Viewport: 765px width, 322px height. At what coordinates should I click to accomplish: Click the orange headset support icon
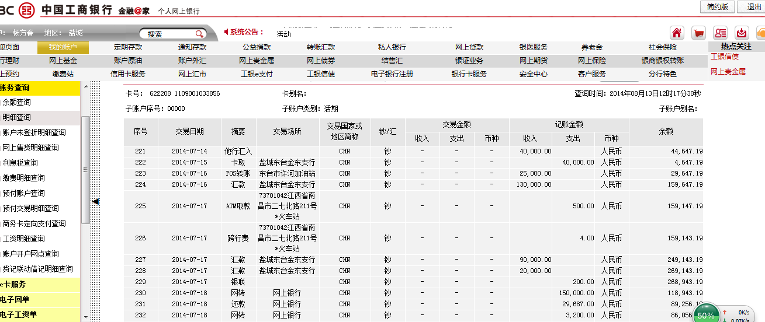[x=760, y=33]
